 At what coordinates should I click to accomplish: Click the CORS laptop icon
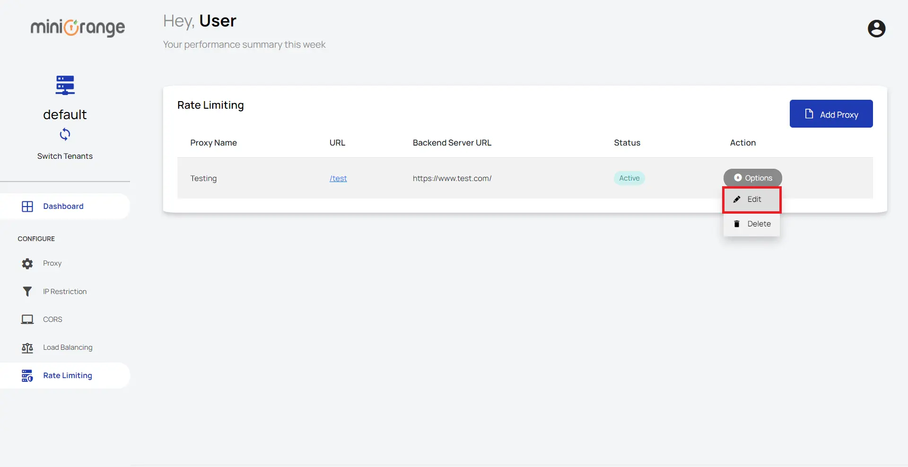coord(27,319)
